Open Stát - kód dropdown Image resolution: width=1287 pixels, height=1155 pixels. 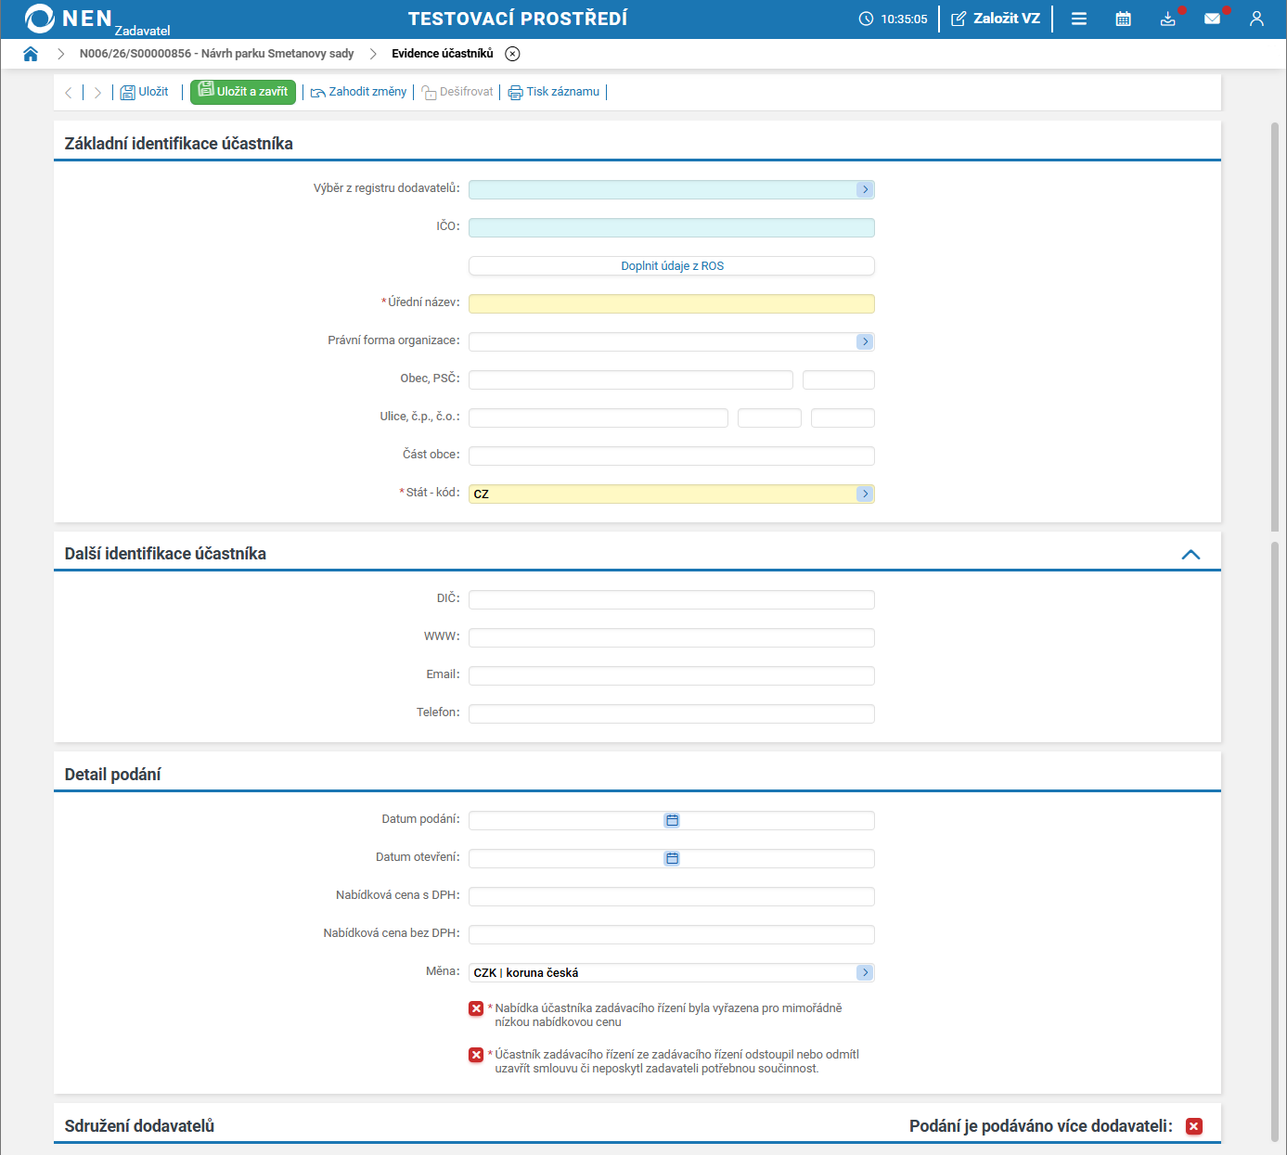tap(865, 494)
